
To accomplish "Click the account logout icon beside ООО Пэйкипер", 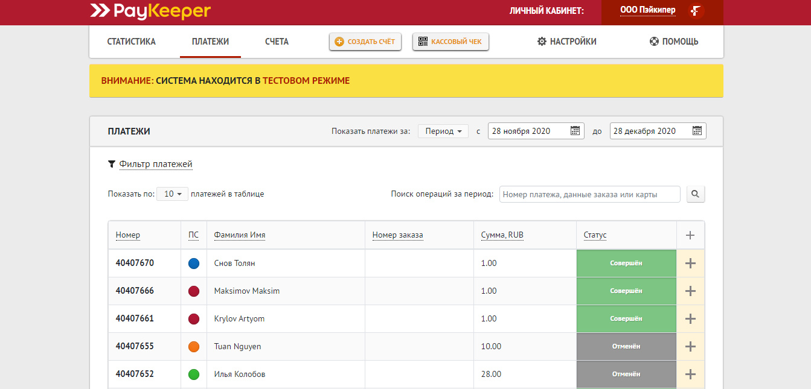I will 696,10.
